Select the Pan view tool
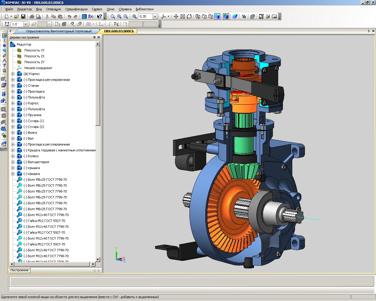This screenshot has height=301, width=376. click(176, 16)
